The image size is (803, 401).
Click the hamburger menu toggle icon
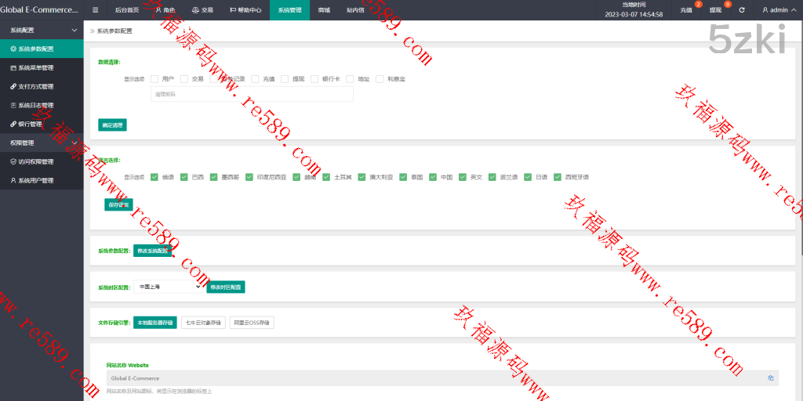(95, 10)
